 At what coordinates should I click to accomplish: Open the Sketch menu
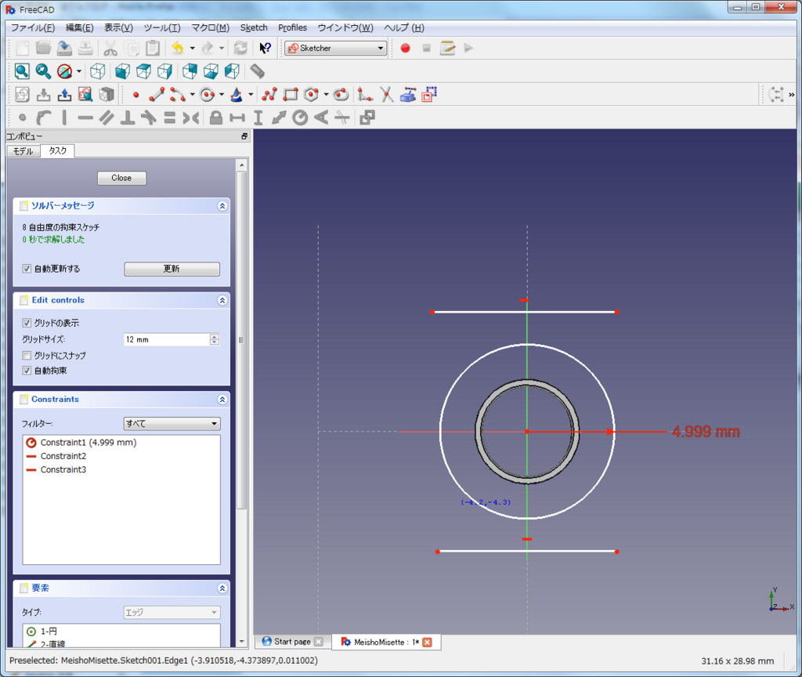tap(253, 27)
